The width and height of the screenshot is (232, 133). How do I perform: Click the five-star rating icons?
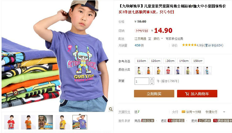pyautogui.click(x=189, y=45)
